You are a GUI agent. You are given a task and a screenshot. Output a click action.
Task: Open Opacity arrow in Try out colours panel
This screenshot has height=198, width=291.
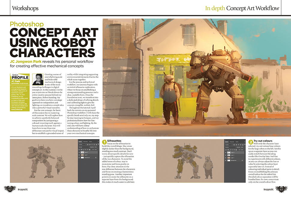pyautogui.click(x=244, y=147)
